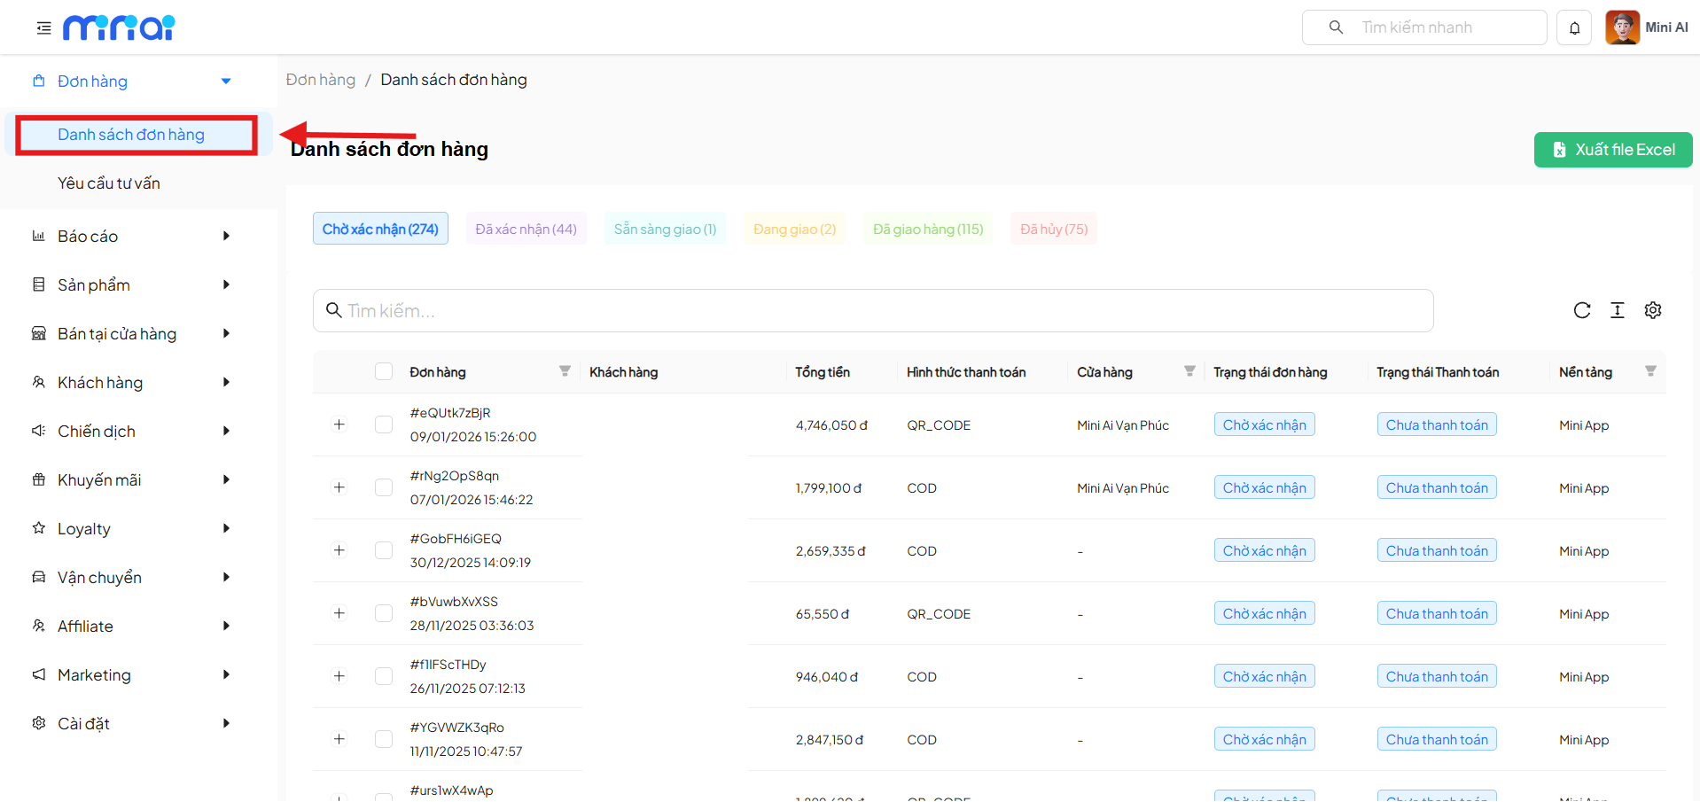Image resolution: width=1700 pixels, height=802 pixels.
Task: Check the select-all checkbox in table header
Action: pyautogui.click(x=384, y=371)
